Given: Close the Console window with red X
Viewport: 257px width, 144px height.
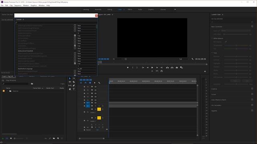Looking at the screenshot, I should click(96, 16).
